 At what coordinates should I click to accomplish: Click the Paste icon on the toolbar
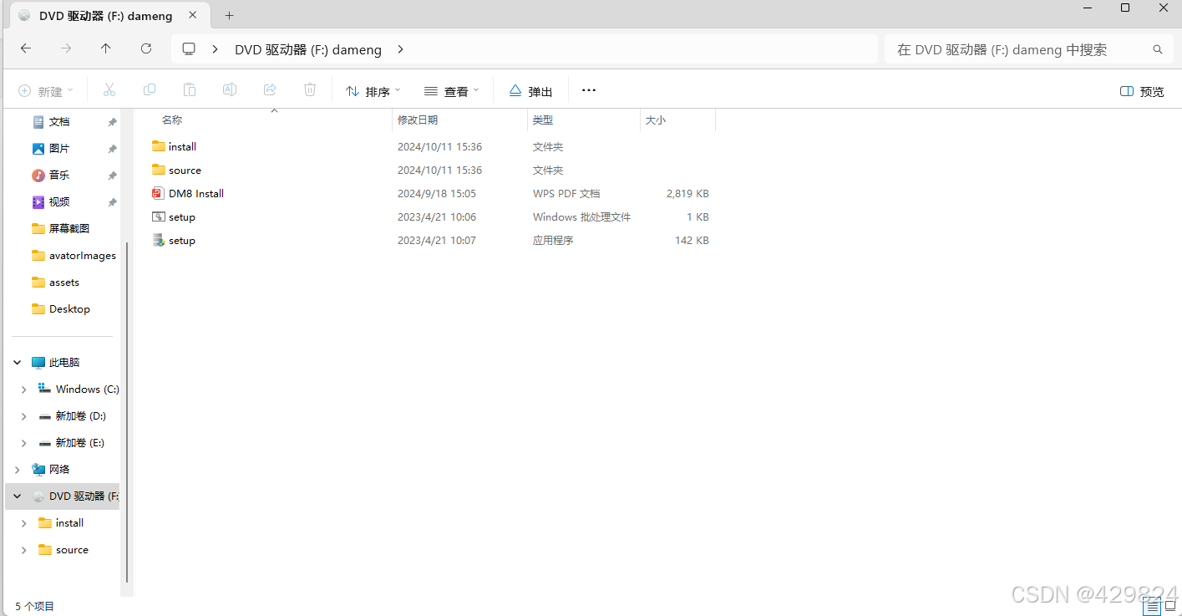190,89
